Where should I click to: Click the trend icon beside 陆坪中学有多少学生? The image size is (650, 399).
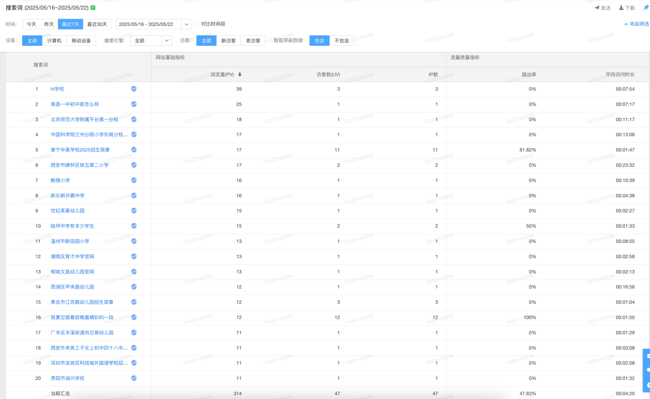[134, 226]
